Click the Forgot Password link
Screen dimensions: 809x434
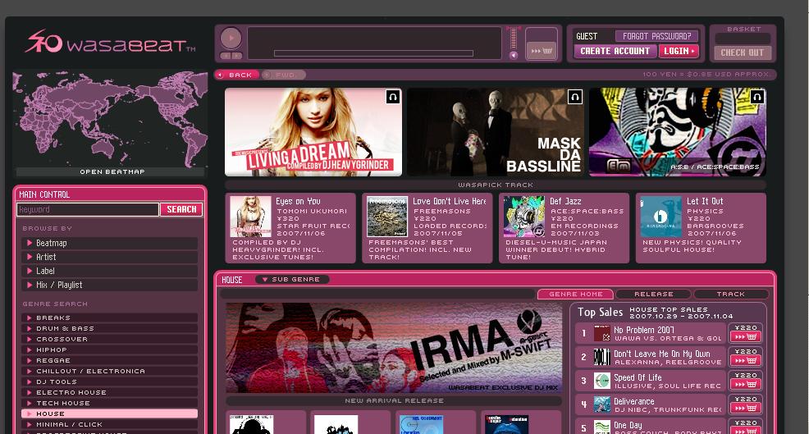coord(656,36)
